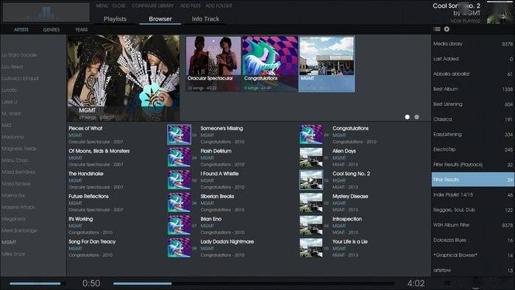Open CONFIGURE LIBRARY
This screenshot has height=290, width=515.
point(153,6)
